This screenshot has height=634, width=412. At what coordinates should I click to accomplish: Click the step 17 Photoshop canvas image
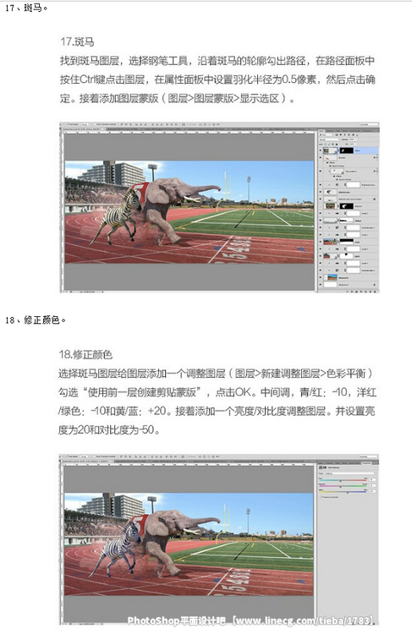[x=189, y=212]
